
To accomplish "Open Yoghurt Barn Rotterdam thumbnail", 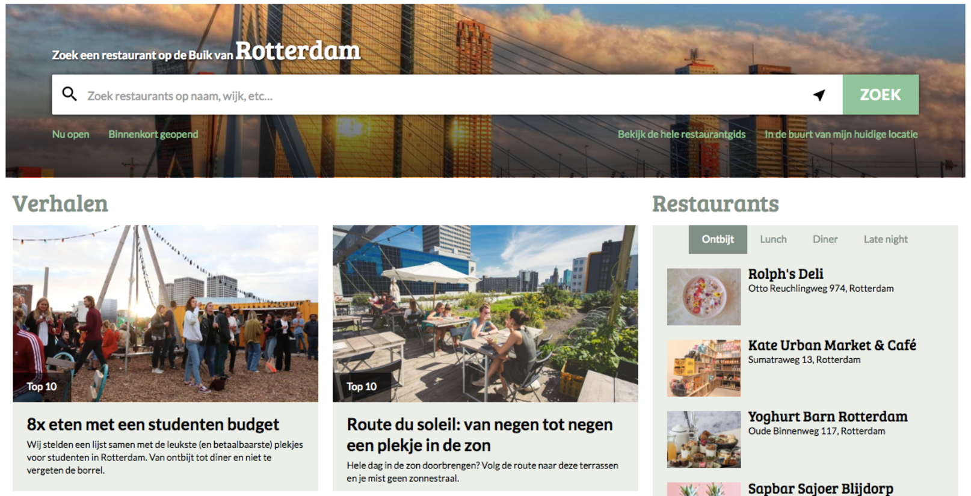I will pyautogui.click(x=704, y=439).
